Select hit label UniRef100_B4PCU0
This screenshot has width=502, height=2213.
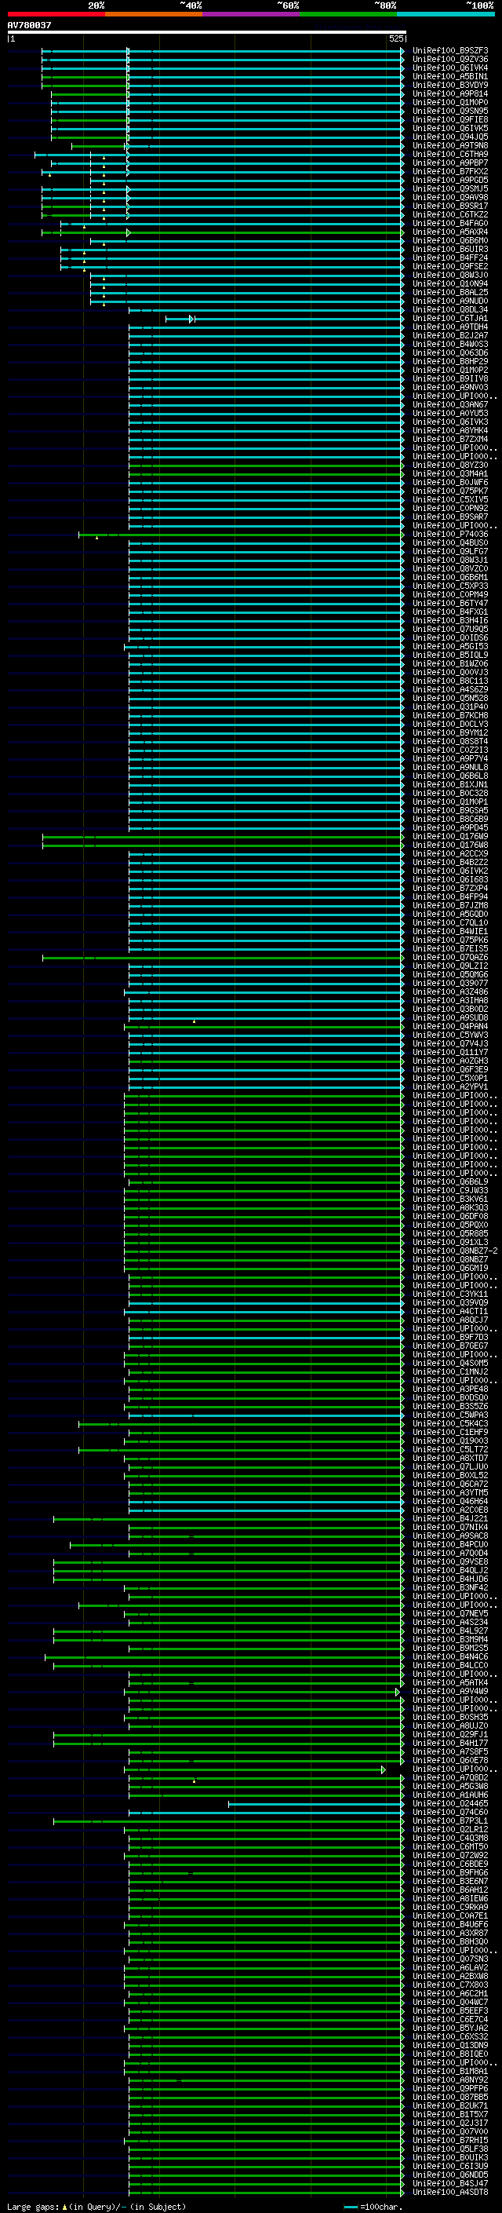click(x=449, y=1545)
